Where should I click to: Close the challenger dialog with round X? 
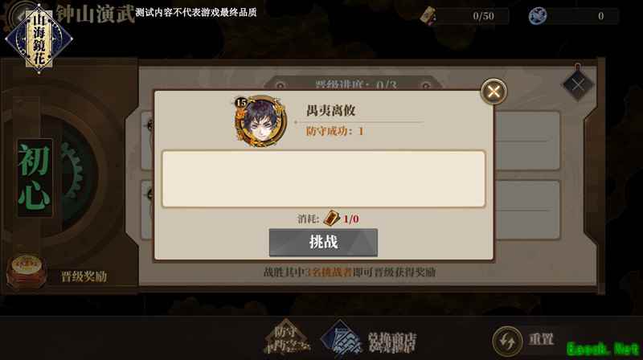click(494, 92)
